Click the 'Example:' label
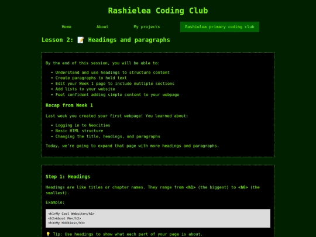 [55, 202]
